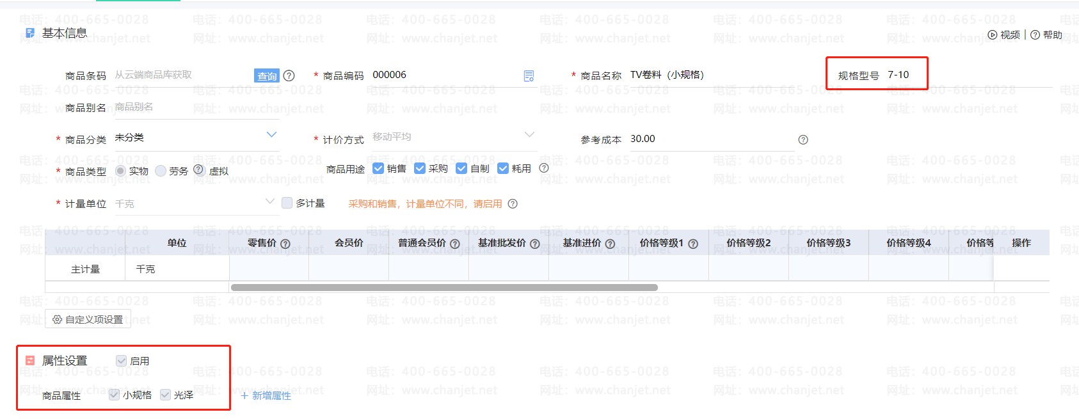
Task: Click the 价格等级4 column header
Action: coord(909,243)
